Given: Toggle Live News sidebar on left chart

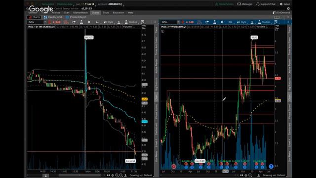Looking at the screenshot, I should (156, 156).
